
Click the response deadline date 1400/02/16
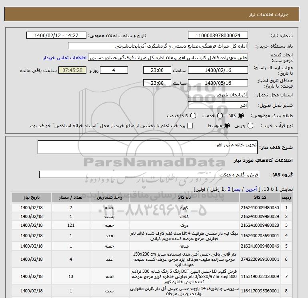[218, 70]
